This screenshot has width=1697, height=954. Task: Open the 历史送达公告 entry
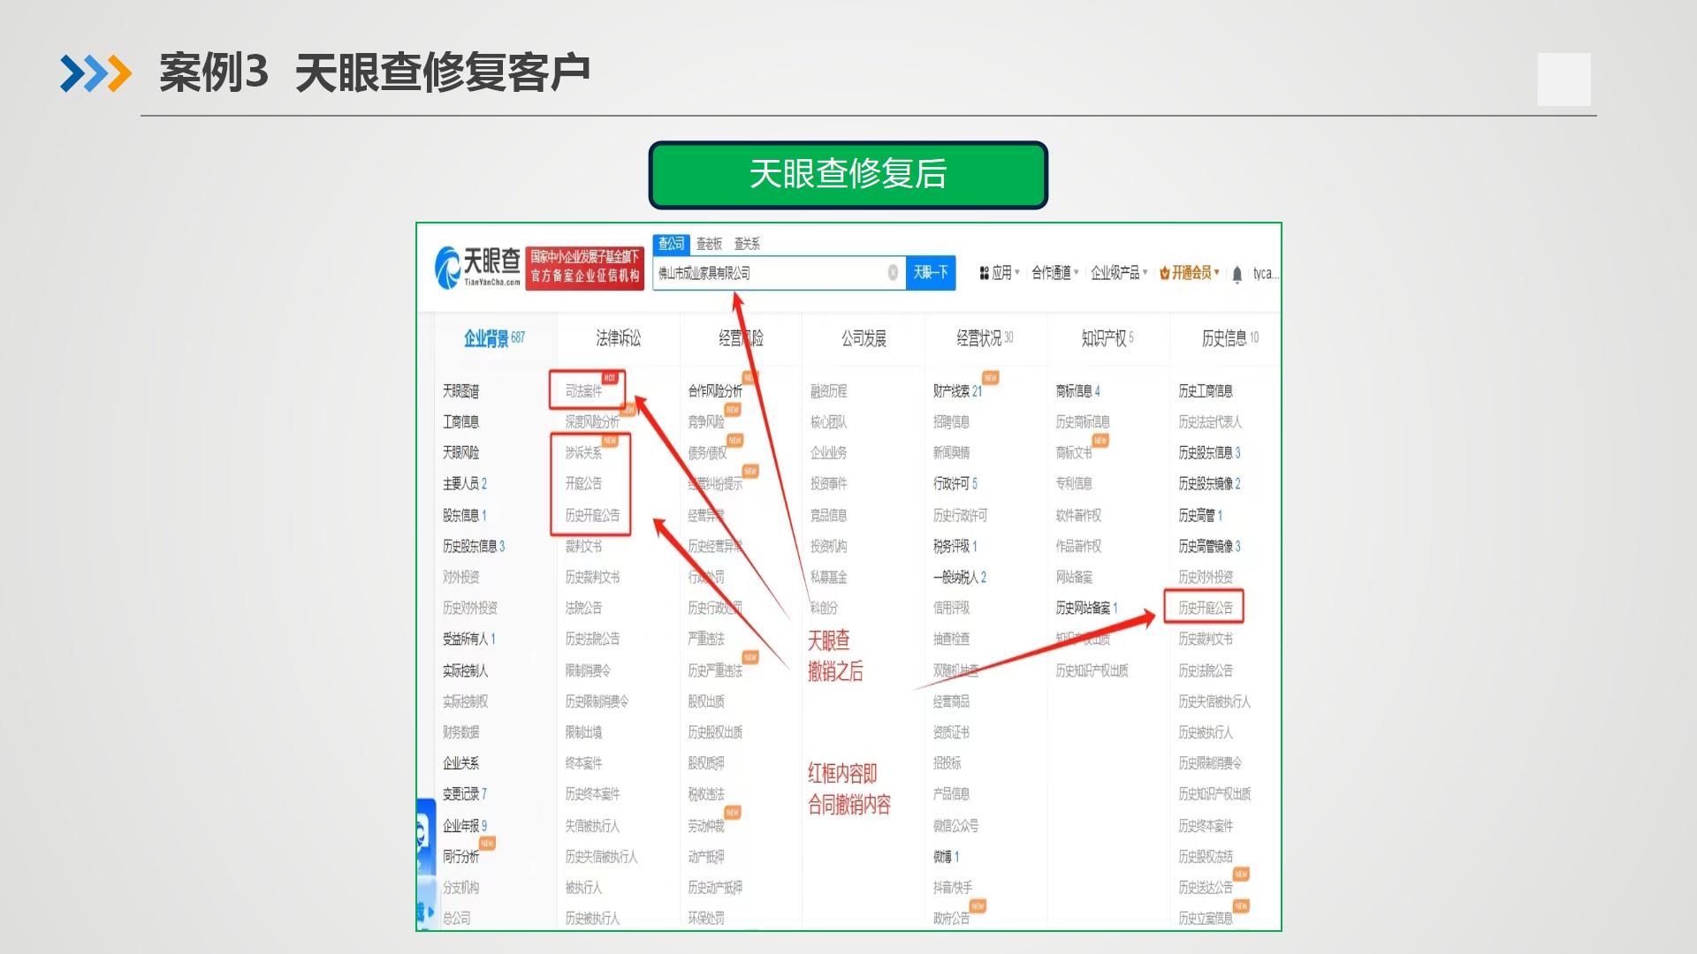[x=1205, y=888]
